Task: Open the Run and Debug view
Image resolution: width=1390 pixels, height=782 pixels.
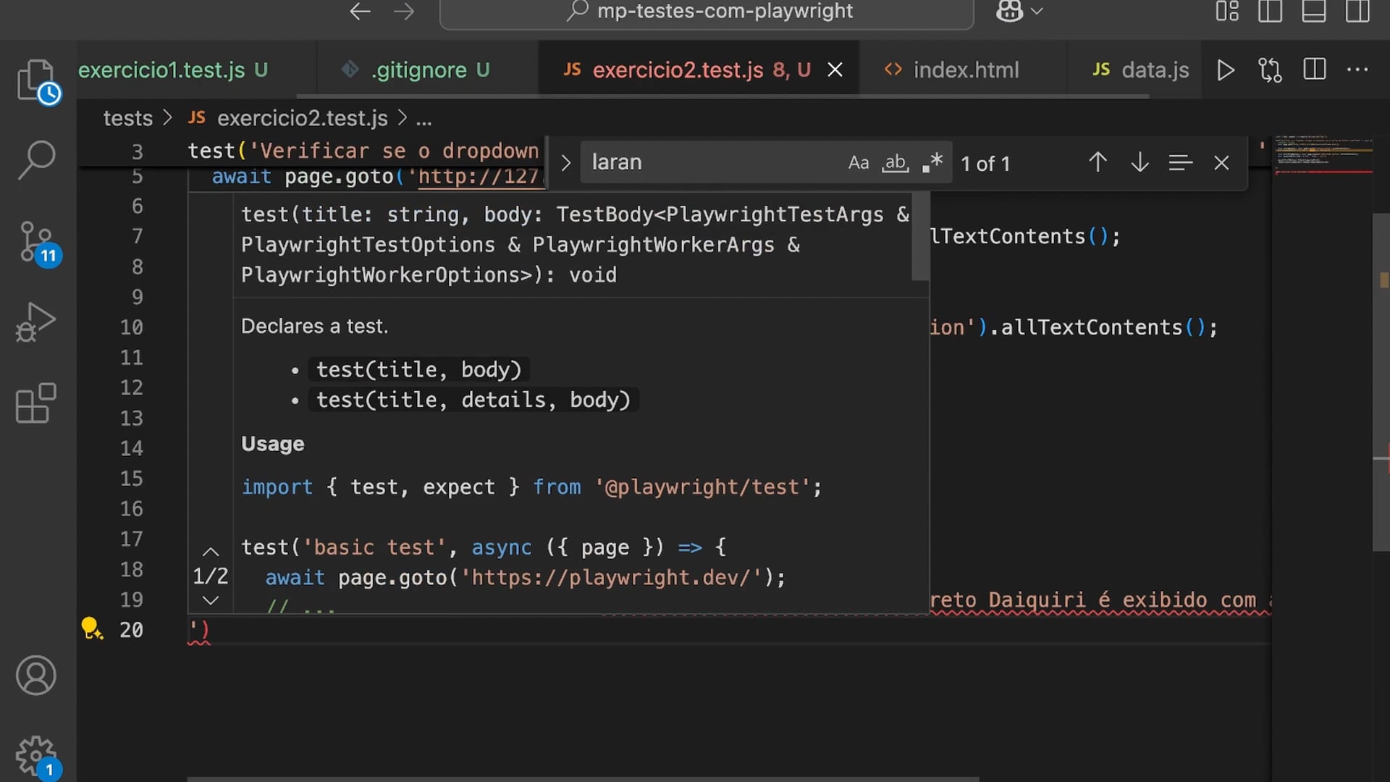Action: point(35,322)
